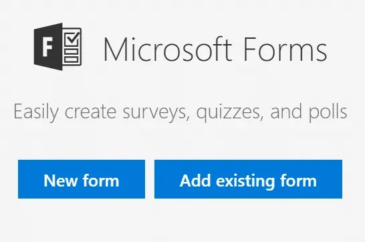Start a new form with the blue button
This screenshot has width=365, height=242.
click(x=82, y=179)
